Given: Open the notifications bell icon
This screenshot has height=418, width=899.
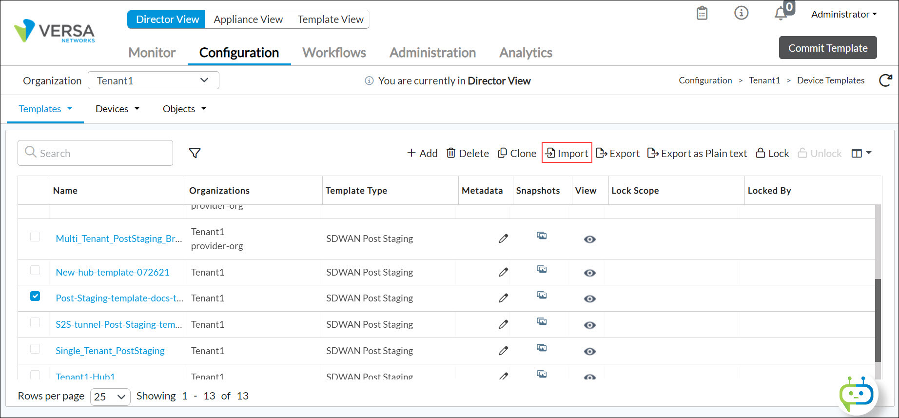Looking at the screenshot, I should (781, 14).
